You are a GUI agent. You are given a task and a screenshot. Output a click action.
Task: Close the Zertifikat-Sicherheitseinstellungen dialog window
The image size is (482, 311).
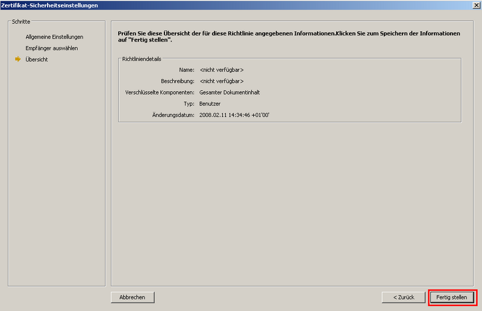pos(476,5)
